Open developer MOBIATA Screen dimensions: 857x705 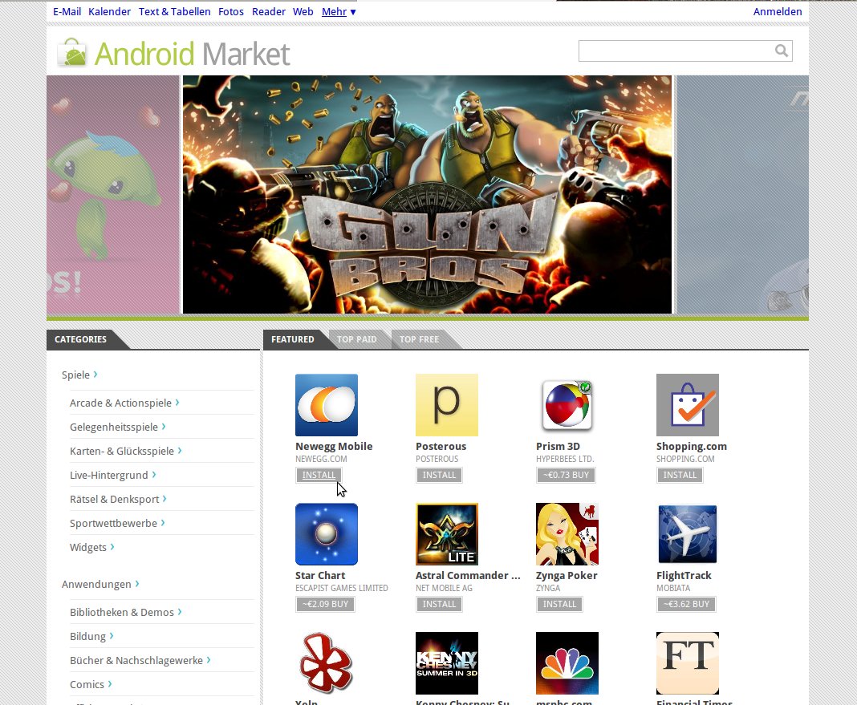pyautogui.click(x=673, y=588)
